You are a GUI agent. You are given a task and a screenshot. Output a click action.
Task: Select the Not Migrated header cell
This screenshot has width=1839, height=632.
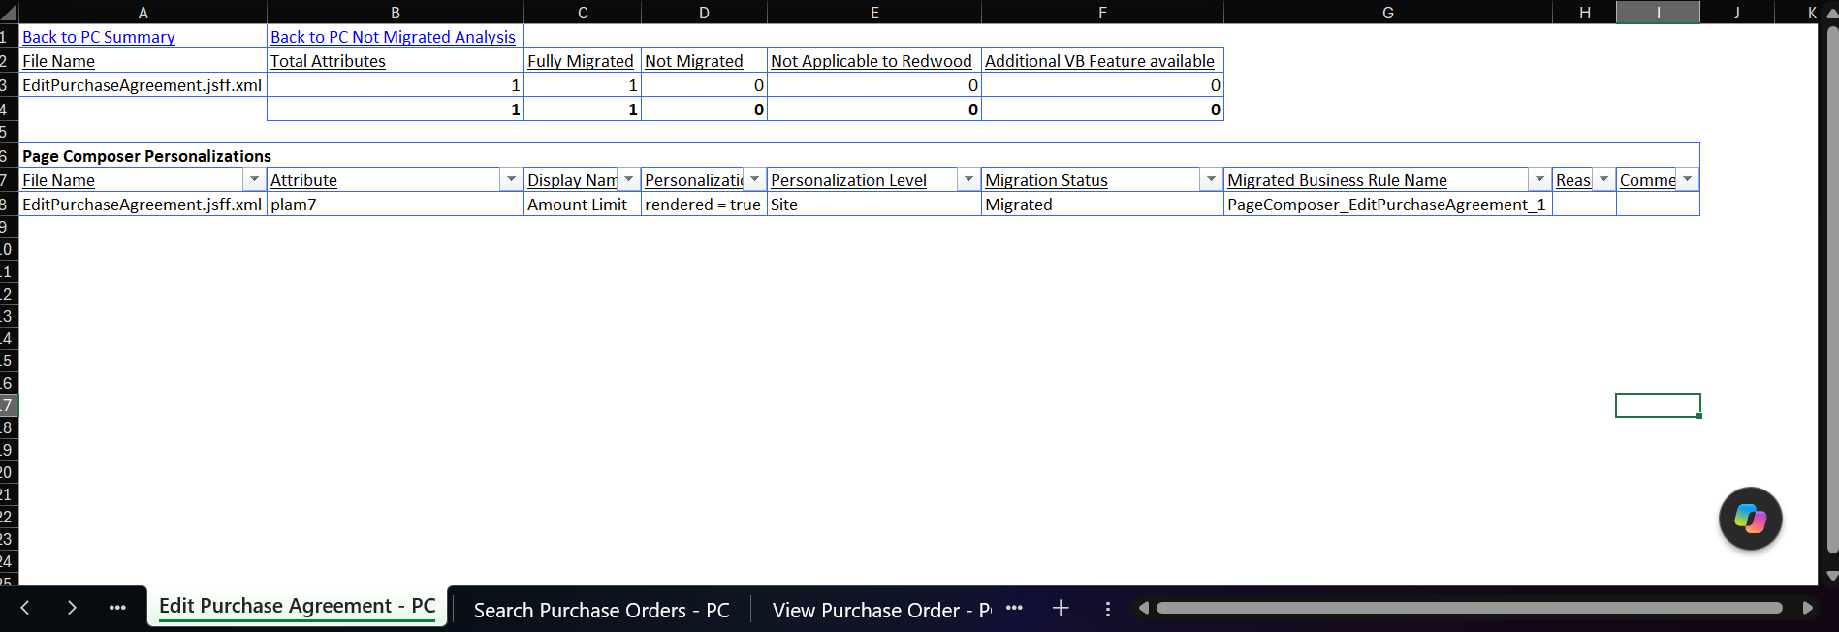coord(704,61)
